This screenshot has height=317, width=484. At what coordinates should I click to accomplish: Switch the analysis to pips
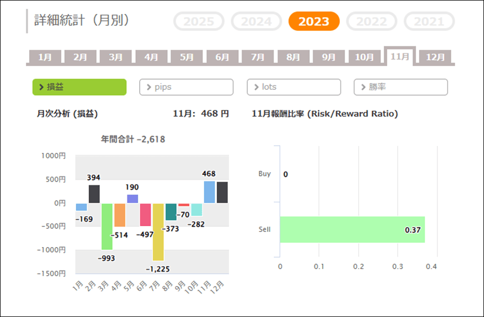[x=186, y=87]
